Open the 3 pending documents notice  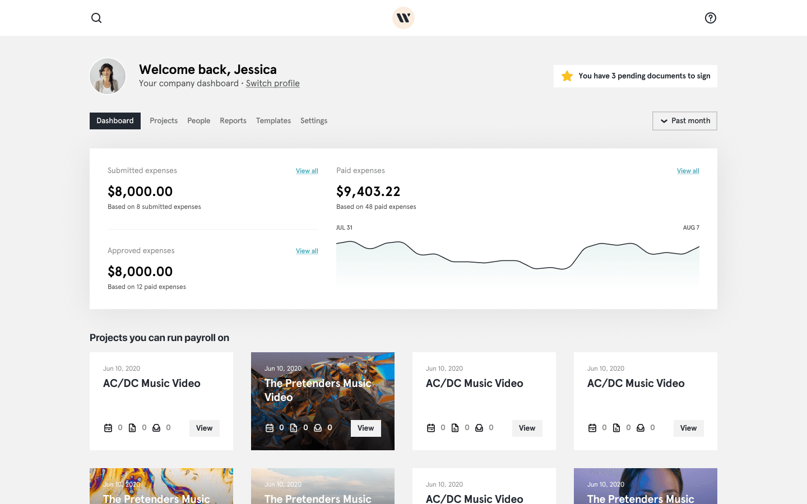636,76
